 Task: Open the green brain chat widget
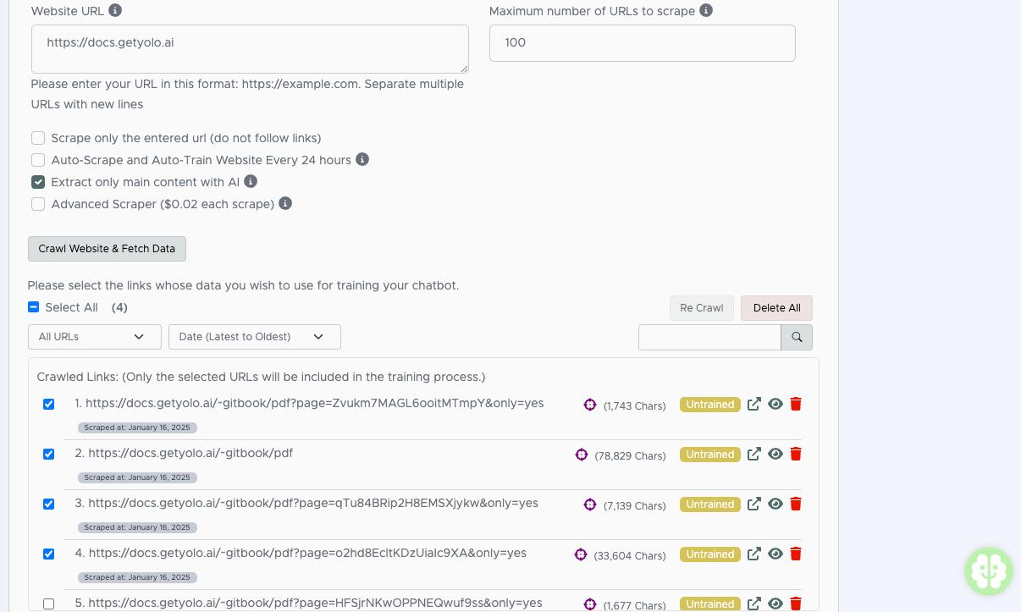(988, 571)
